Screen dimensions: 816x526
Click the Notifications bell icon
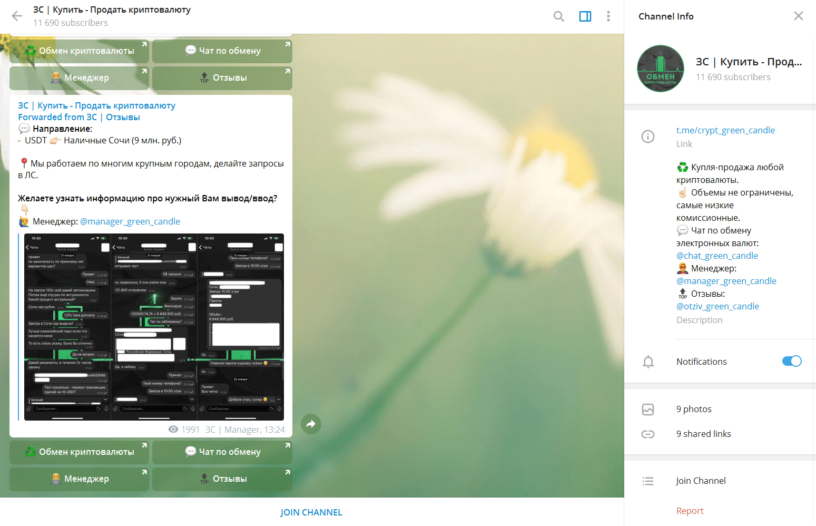click(x=648, y=362)
